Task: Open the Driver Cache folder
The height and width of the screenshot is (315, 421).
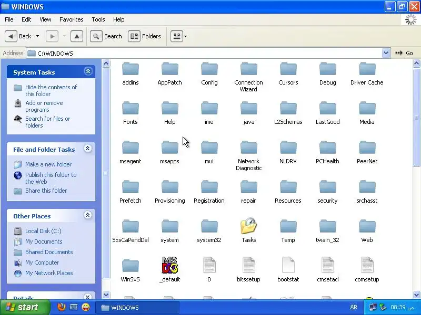Action: point(367,74)
